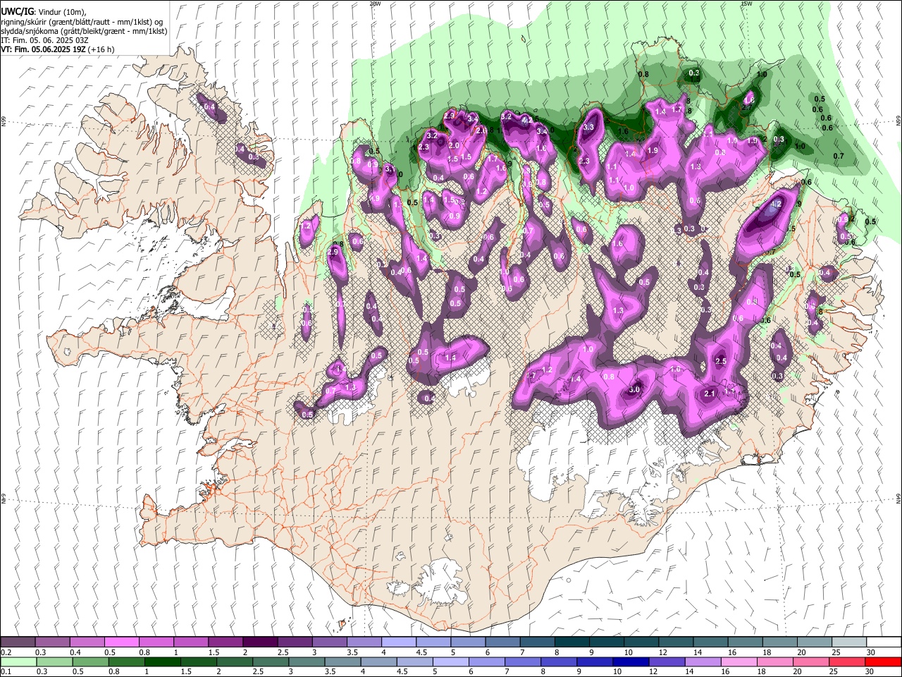Select the '3.0' snowfall value on map
Image resolution: width=902 pixels, height=677 pixels.
click(x=634, y=390)
